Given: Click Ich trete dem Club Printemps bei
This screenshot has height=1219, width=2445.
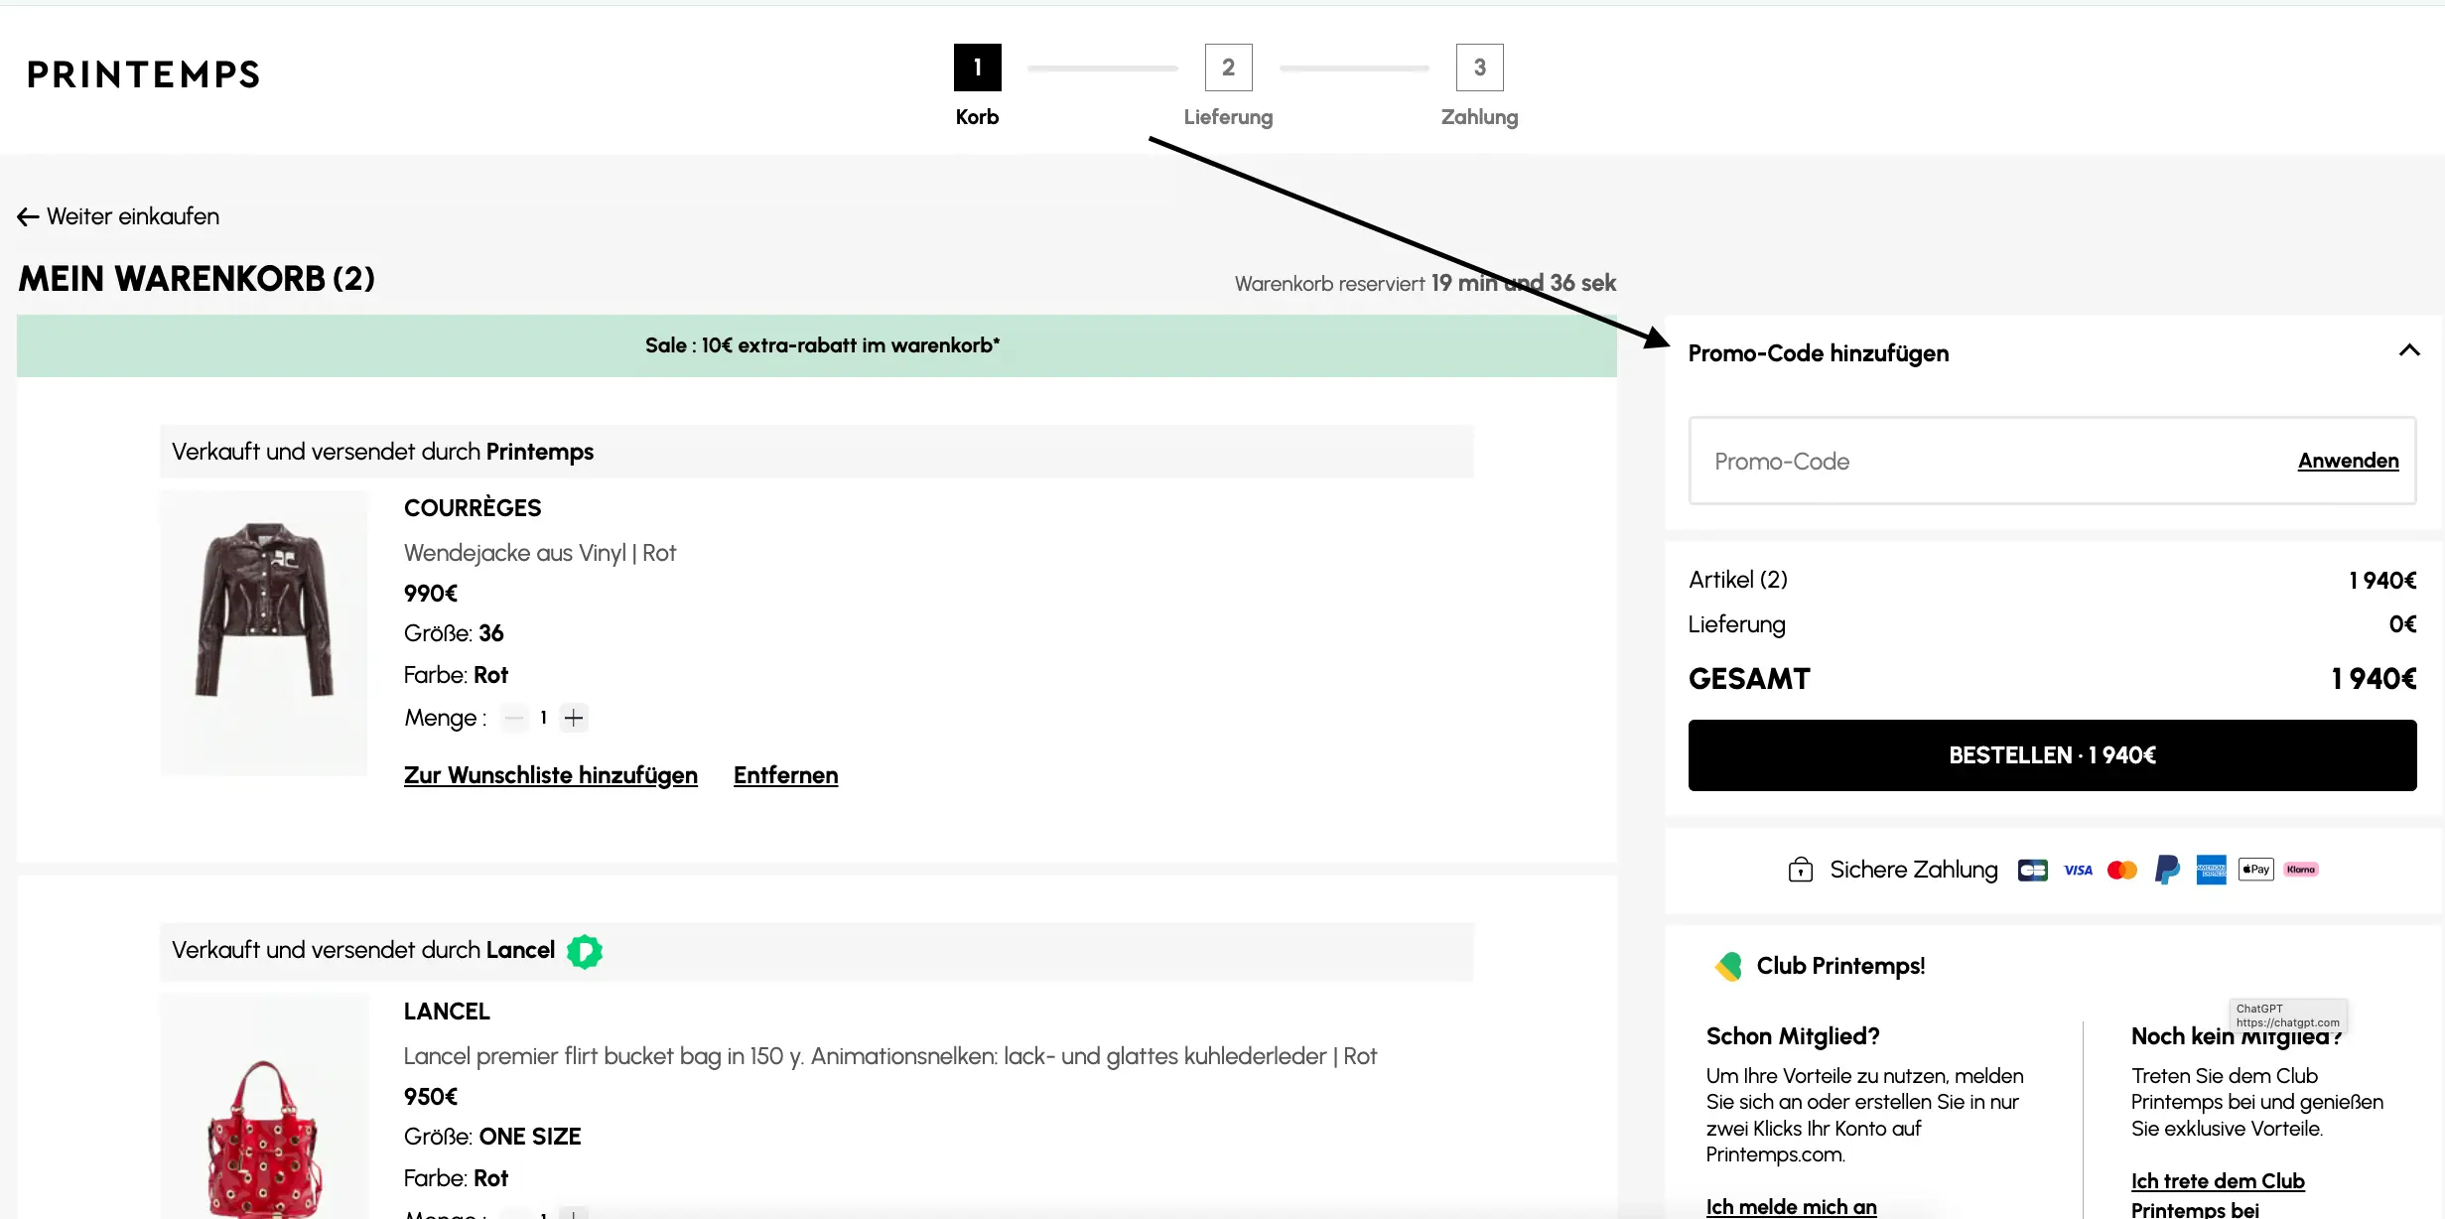Looking at the screenshot, I should click(2218, 1194).
